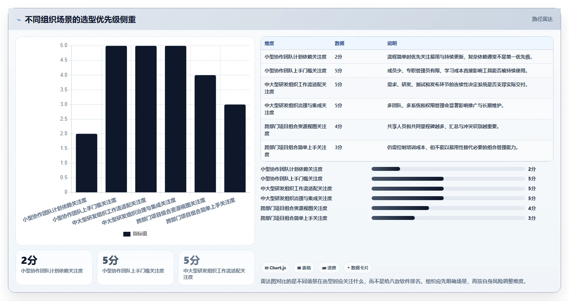
Task: Click the 路径雷达 tag in the header
Action: point(542,19)
